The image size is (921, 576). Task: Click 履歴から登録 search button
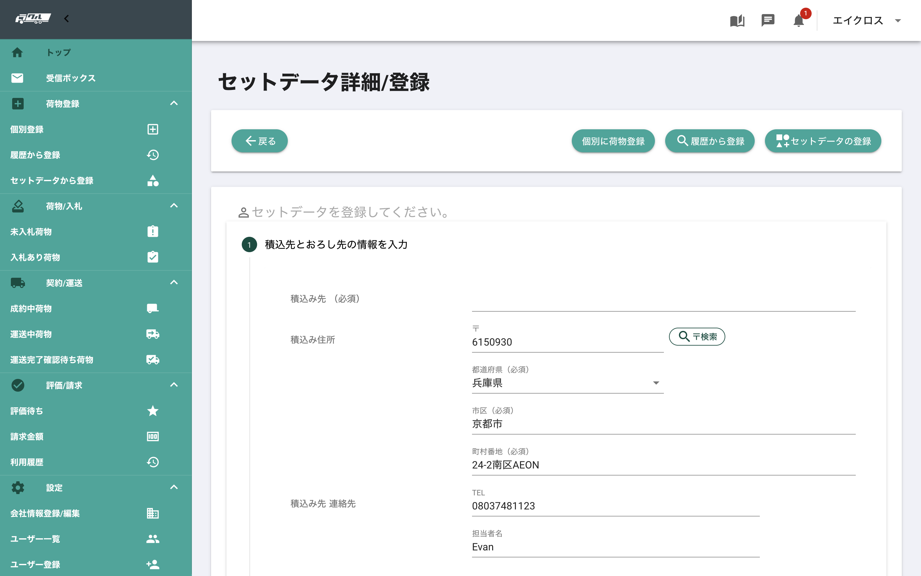(x=710, y=141)
